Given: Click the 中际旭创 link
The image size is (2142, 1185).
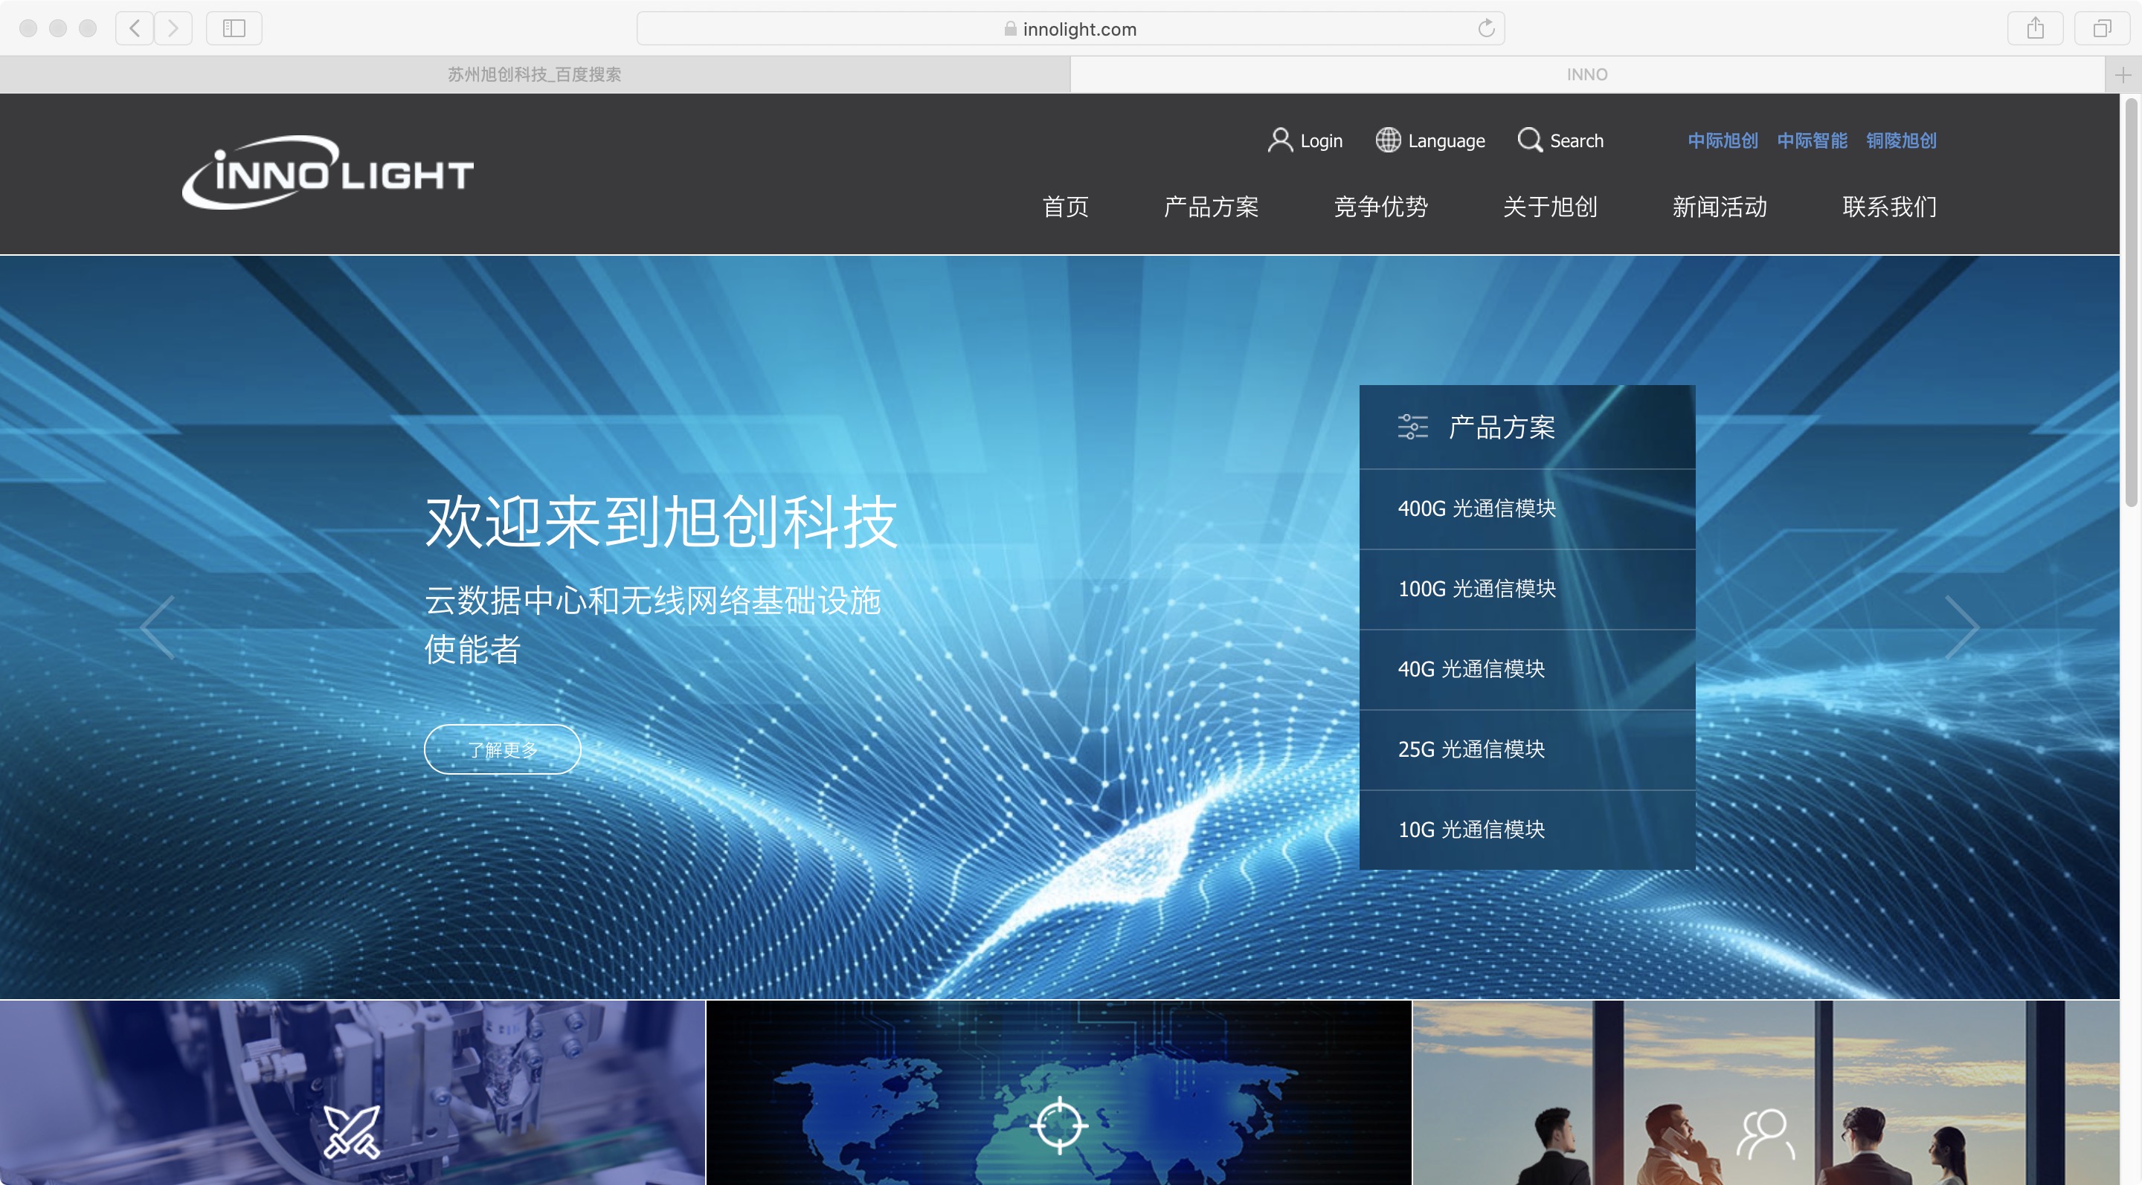Looking at the screenshot, I should tap(1722, 141).
